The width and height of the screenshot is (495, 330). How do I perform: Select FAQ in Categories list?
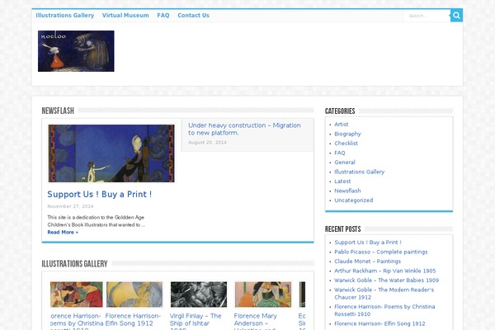[x=340, y=153]
